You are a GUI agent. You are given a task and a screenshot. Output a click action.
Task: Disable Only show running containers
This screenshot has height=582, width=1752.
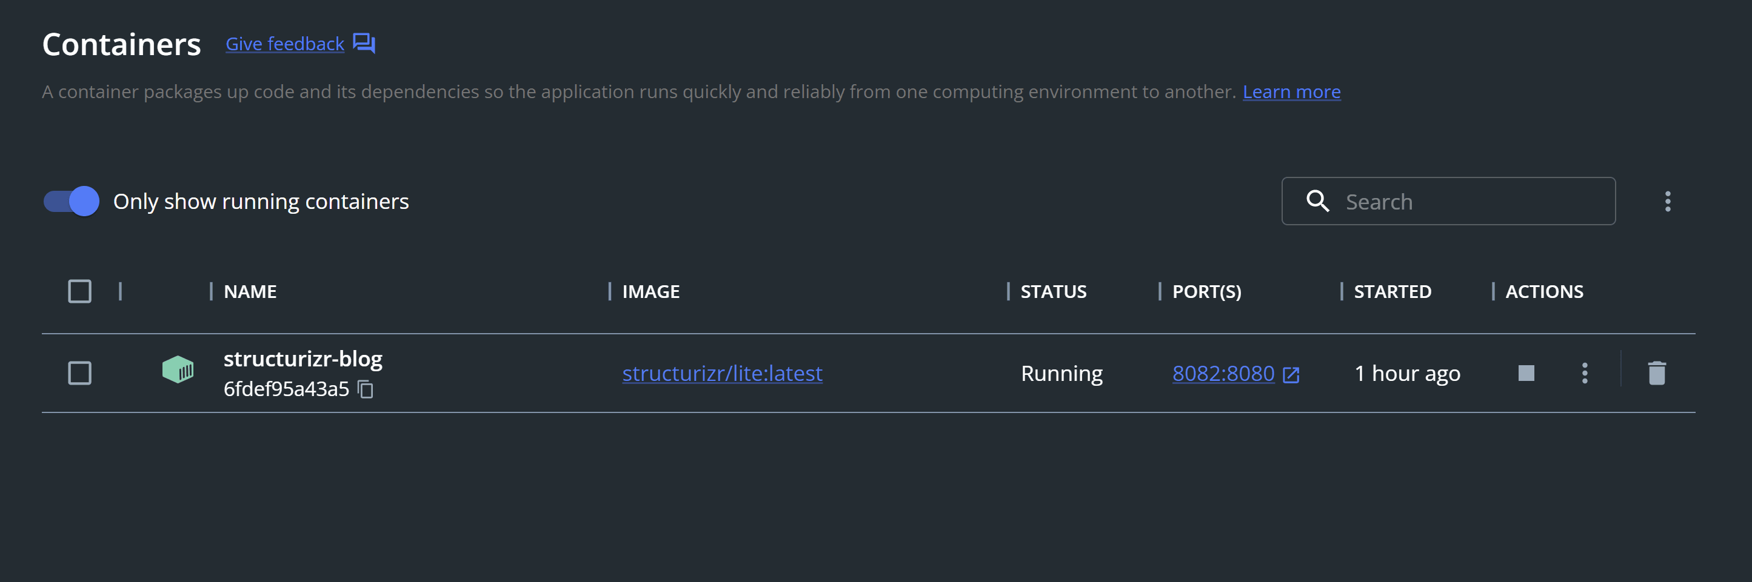pos(70,201)
